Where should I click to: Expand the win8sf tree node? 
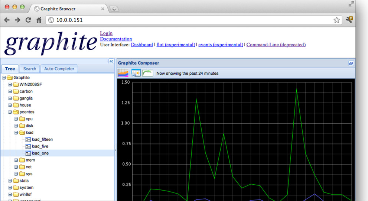click(10, 194)
